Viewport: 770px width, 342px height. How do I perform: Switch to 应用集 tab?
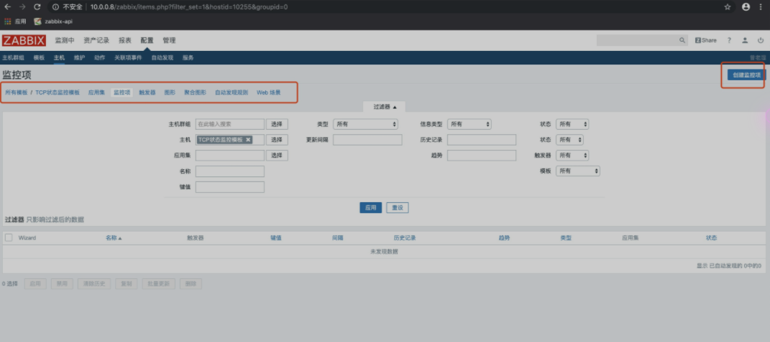point(97,92)
